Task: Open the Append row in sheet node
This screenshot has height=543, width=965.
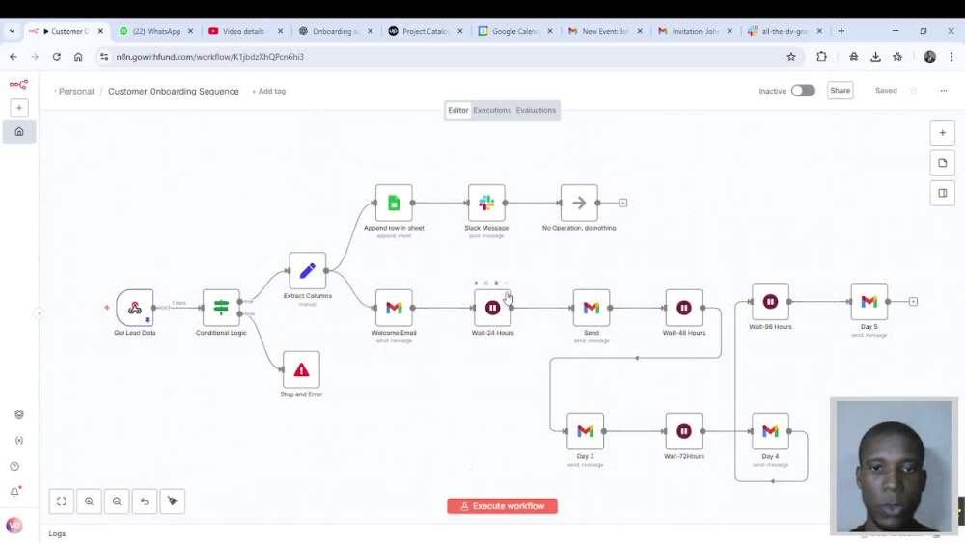Action: coord(394,203)
